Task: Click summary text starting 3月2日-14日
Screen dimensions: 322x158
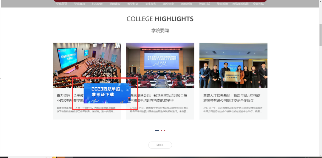Action: coord(159,109)
